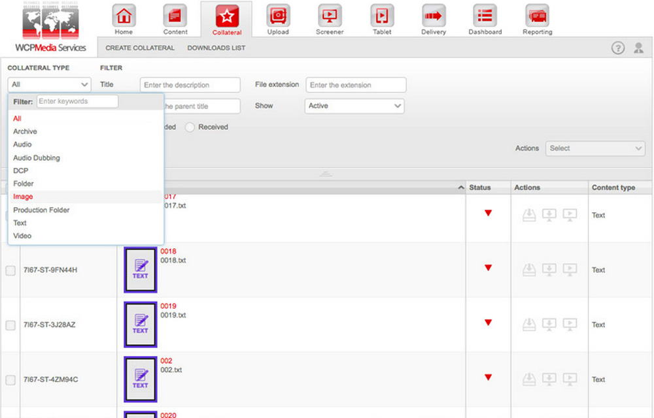Open the Delivery section icon

pos(433,16)
